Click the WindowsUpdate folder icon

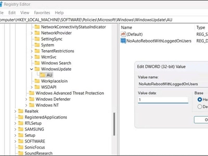tap(37, 69)
